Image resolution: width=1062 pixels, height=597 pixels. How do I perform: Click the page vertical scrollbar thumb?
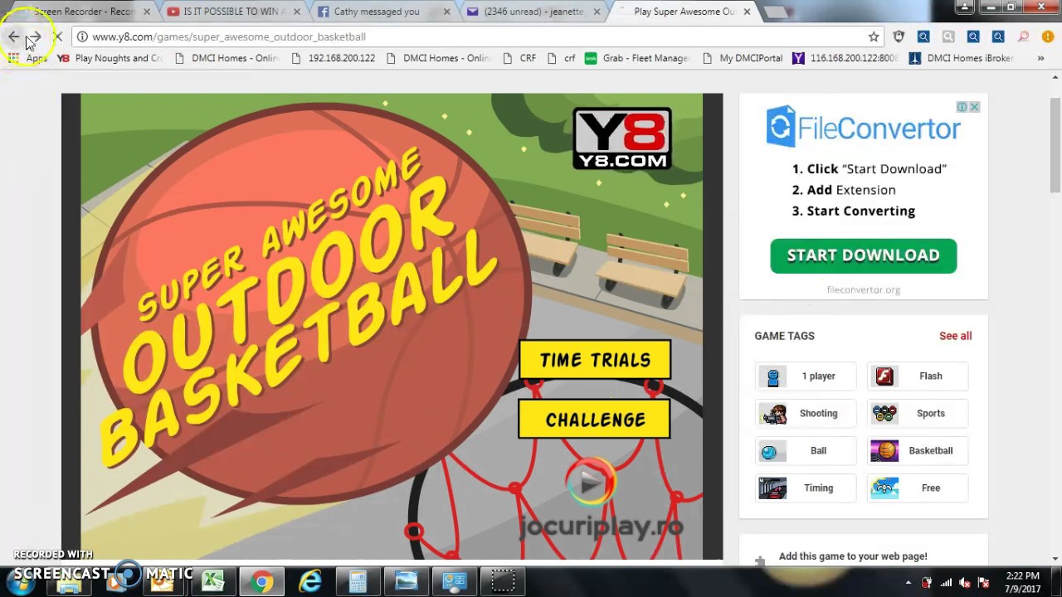[1055, 145]
